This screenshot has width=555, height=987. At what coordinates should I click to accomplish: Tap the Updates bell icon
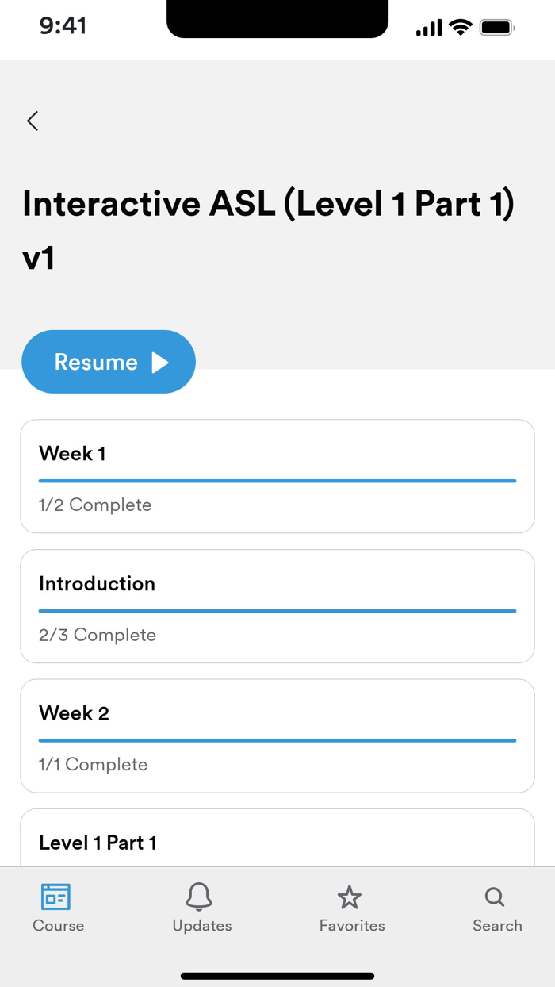(x=200, y=897)
